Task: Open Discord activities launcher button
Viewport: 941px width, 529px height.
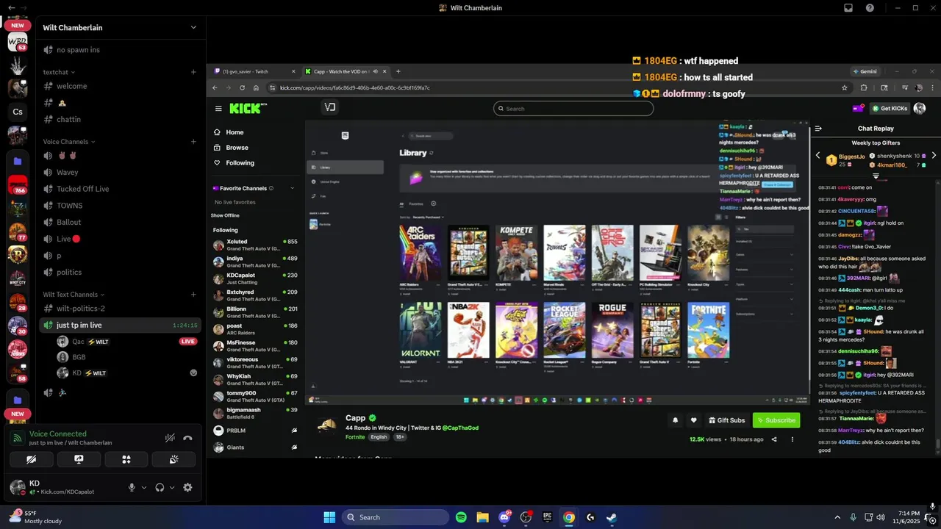Action: [x=126, y=459]
